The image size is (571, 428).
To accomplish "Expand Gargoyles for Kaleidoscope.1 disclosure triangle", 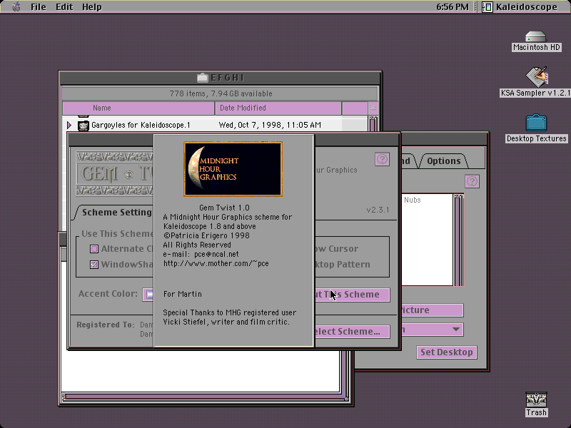I will [69, 126].
